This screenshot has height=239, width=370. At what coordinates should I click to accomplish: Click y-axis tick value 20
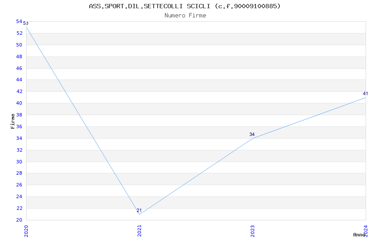19,220
